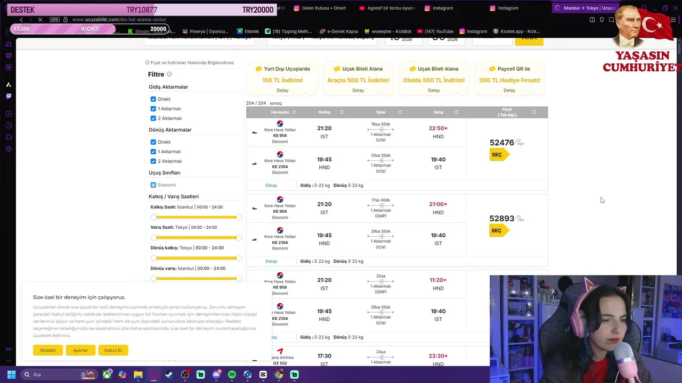Viewport: 682px width, 383px height.
Task: Open Extensions cube icon in sidebar
Action: (x=9, y=137)
